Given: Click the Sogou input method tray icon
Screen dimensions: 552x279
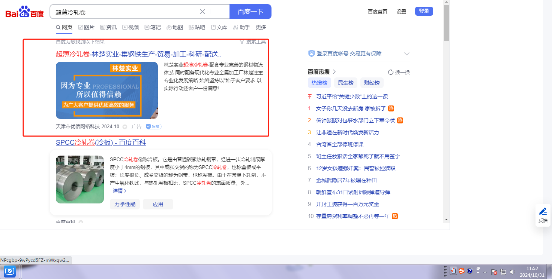Looking at the screenshot, I should pos(462,271).
